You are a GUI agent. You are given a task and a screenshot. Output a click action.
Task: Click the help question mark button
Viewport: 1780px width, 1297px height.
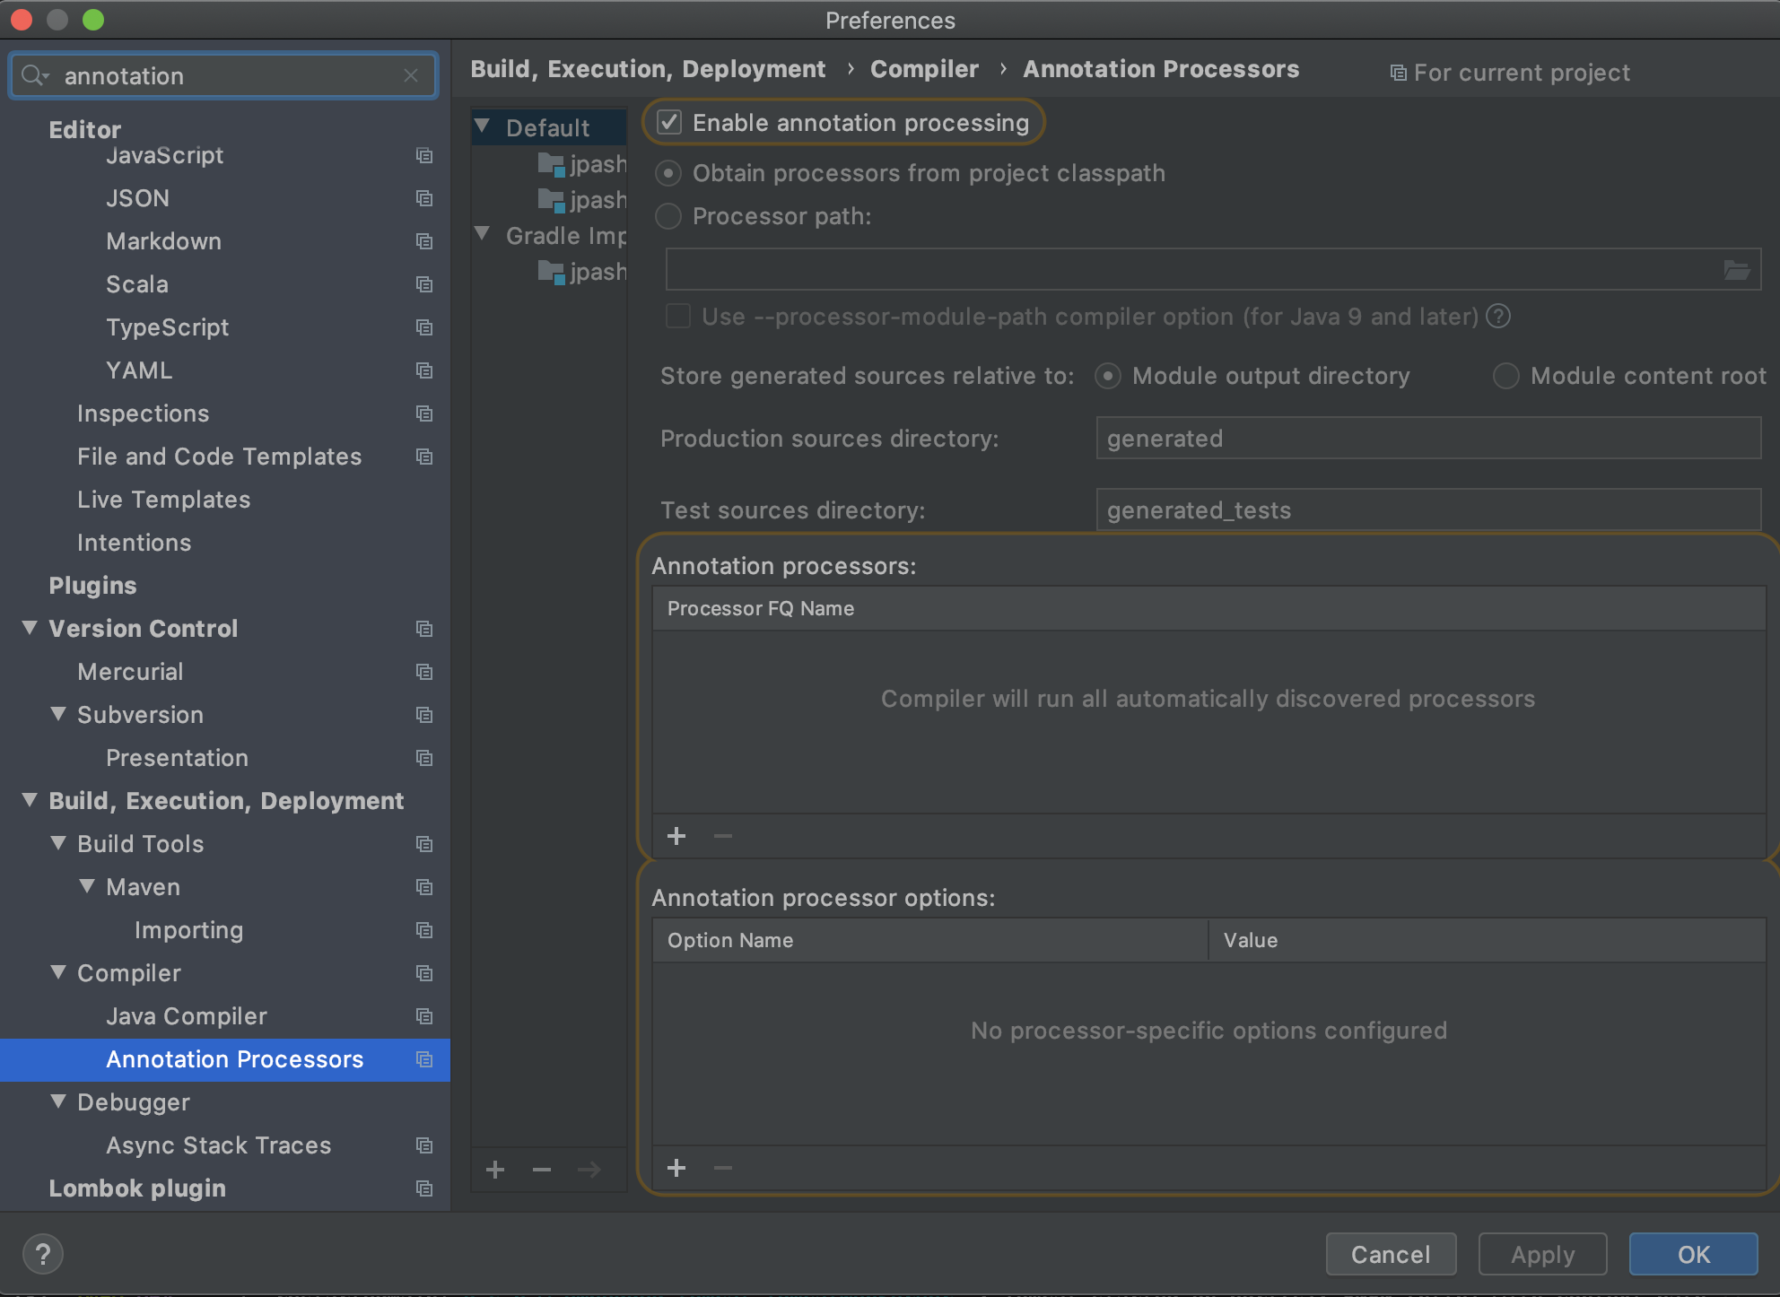tap(42, 1254)
